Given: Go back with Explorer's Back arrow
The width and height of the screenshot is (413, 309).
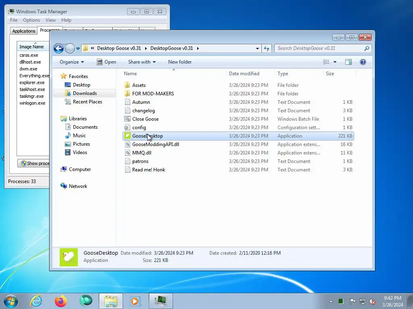Looking at the screenshot, I should click(x=58, y=48).
